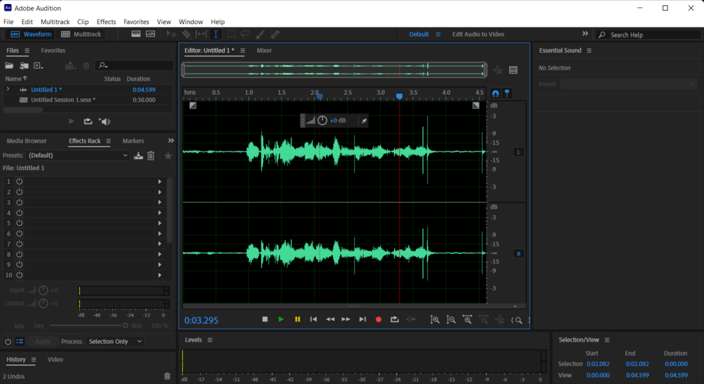The image size is (704, 384).
Task: Toggle snapping magnet icon on timeline
Action: click(x=495, y=93)
